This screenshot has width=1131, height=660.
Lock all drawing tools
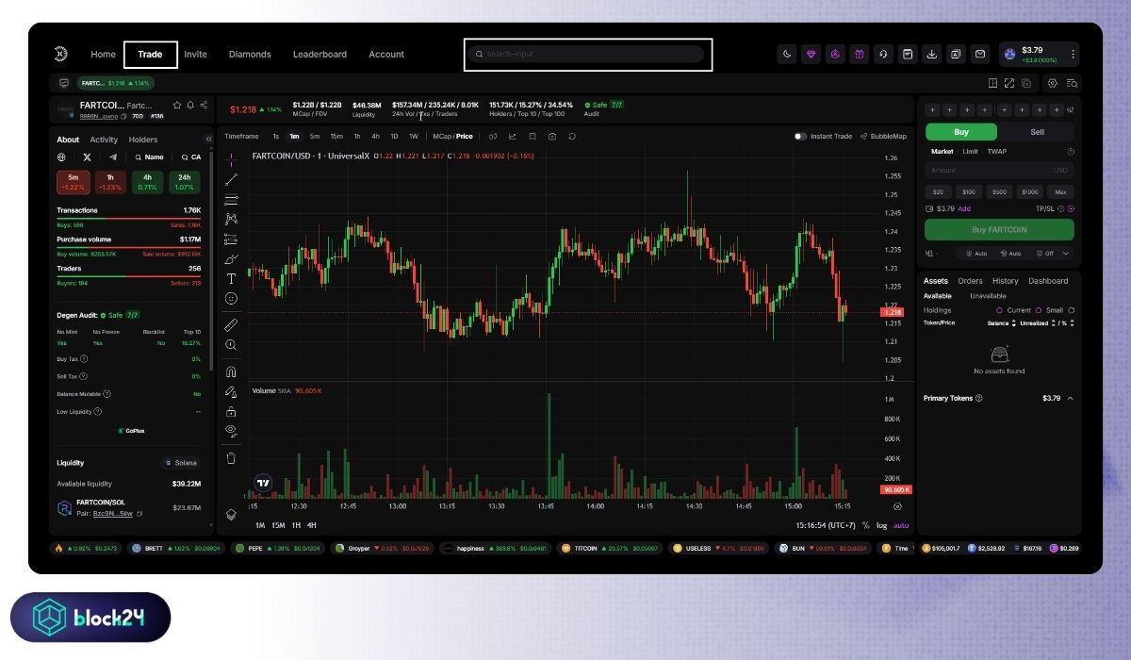(231, 411)
